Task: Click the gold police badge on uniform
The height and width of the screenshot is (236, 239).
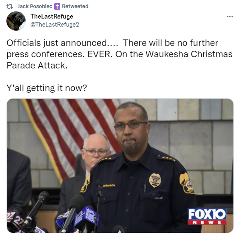Action: [x=155, y=180]
